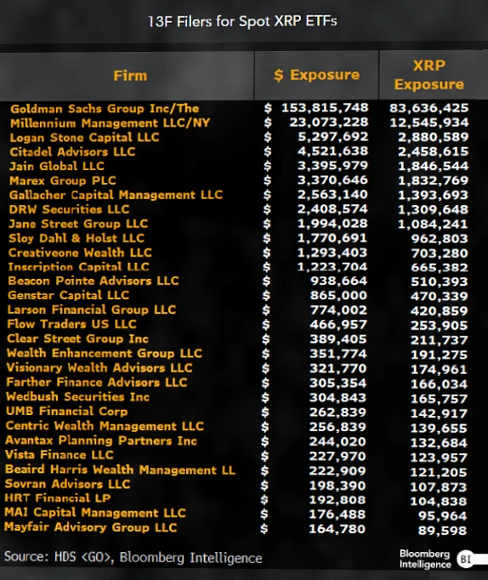Click Jane Street Group LLC firm name

(x=78, y=224)
